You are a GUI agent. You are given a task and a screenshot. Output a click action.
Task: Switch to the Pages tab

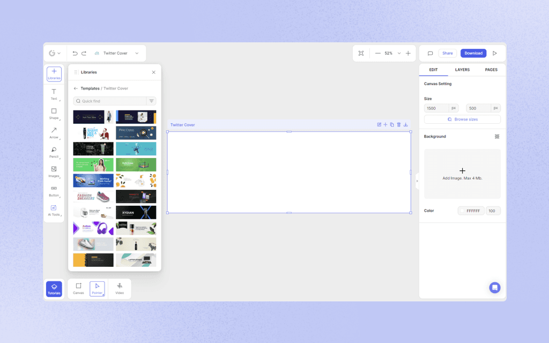492,70
